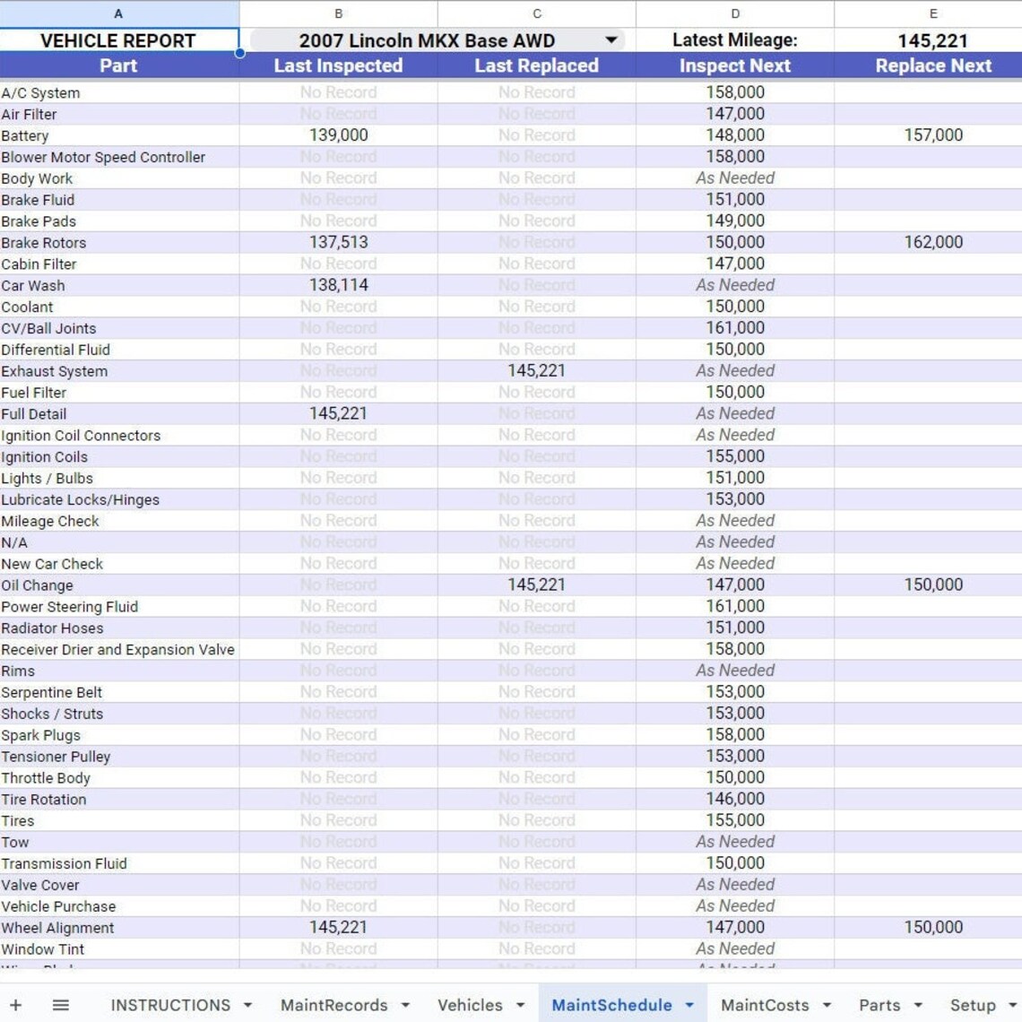The image size is (1022, 1022).
Task: Open the MaintSchedule sheet tab dropdown arrow
Action: (689, 1005)
